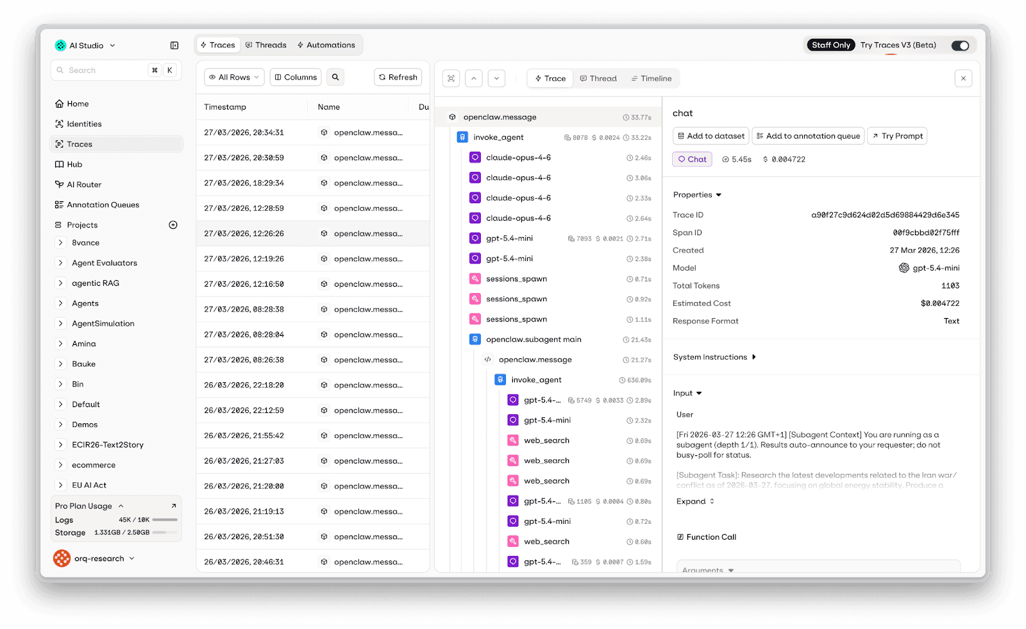Screen dimensions: 1026x629
Task: Go to previous trace up arrow
Action: pyautogui.click(x=474, y=78)
